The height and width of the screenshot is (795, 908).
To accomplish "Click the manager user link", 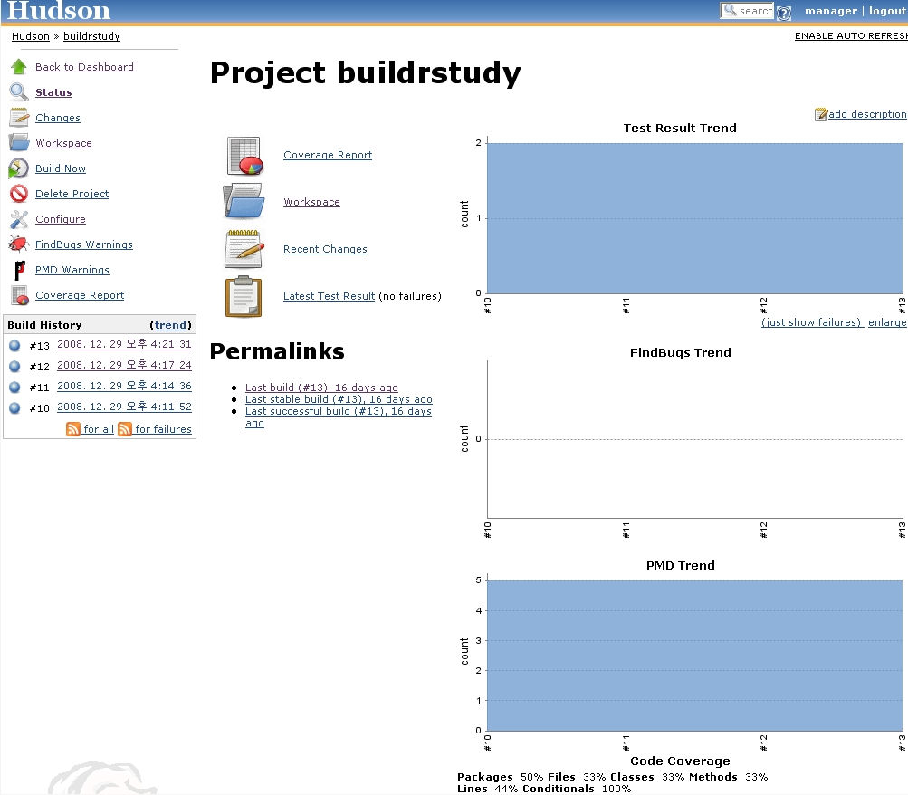I will point(831,11).
